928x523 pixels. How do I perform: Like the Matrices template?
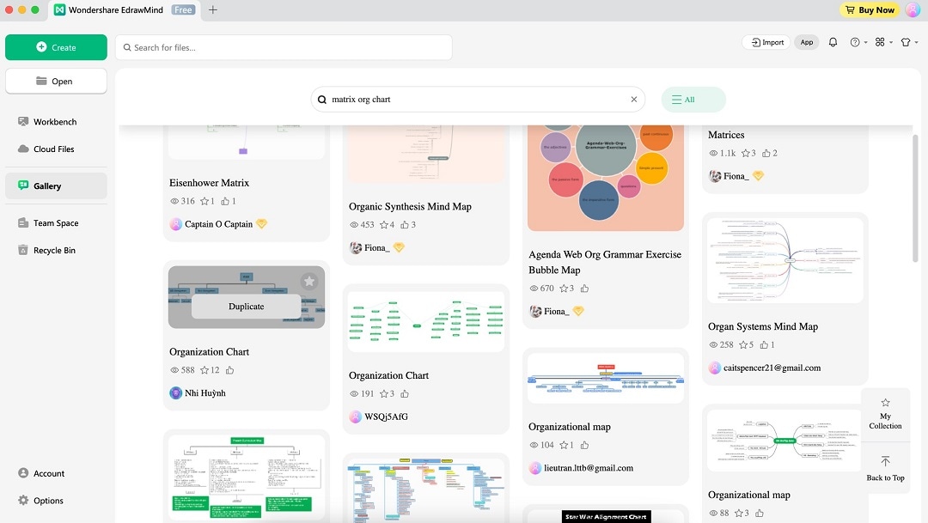tap(769, 153)
